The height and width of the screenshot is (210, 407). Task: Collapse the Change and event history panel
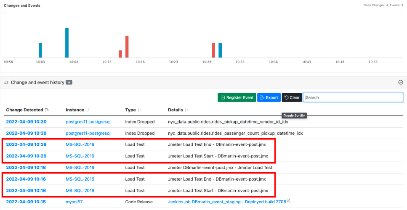(400, 82)
